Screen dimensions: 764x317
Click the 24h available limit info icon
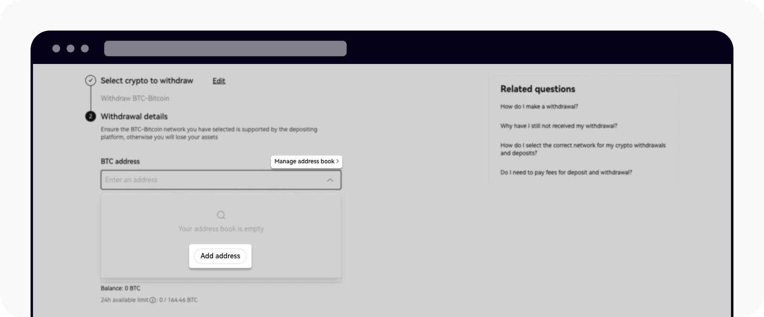point(153,300)
